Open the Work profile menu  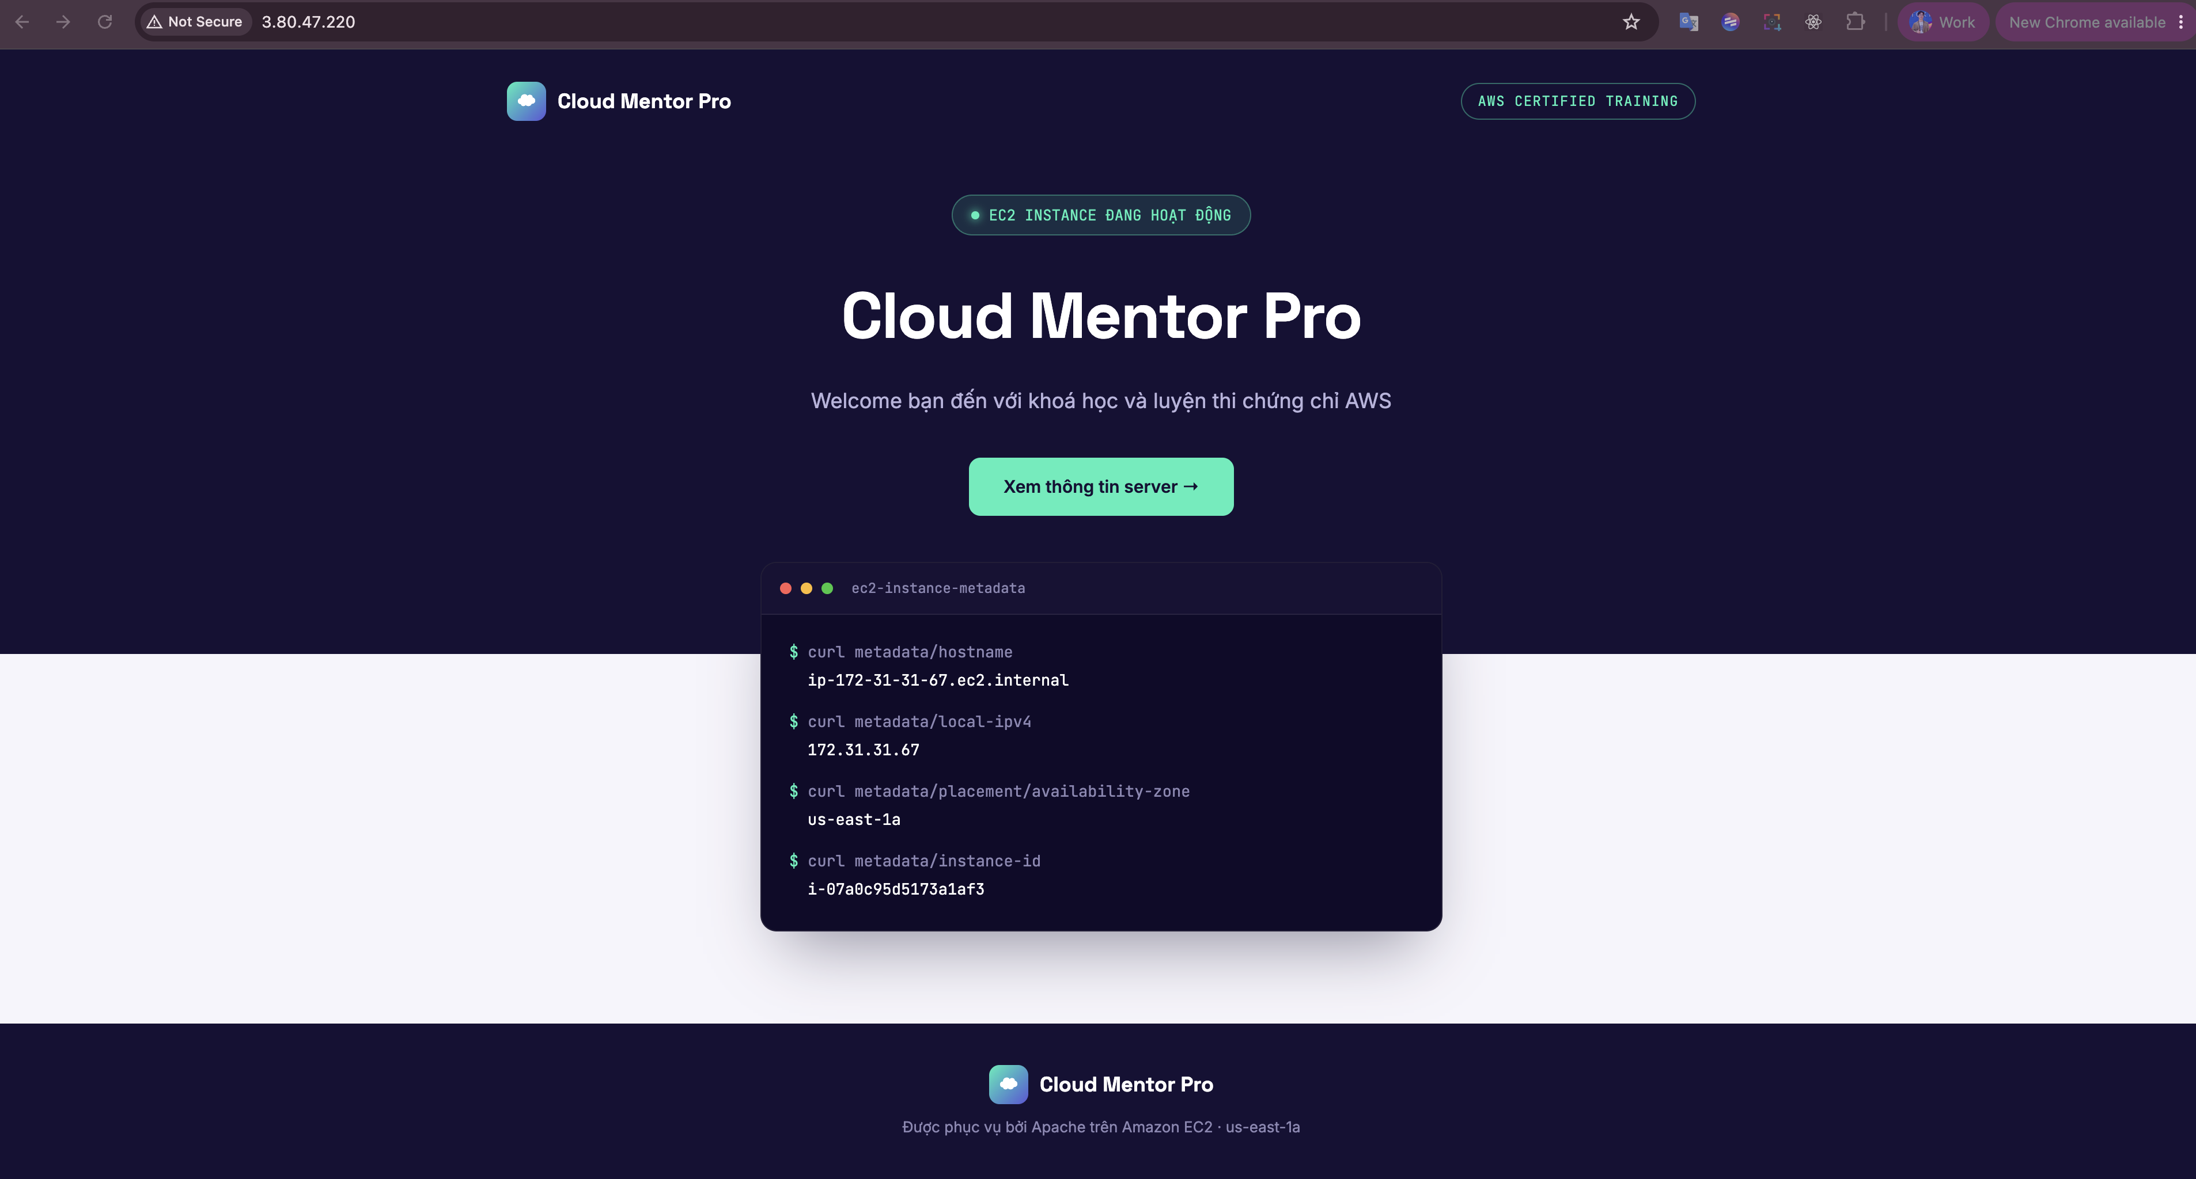coord(1943,22)
